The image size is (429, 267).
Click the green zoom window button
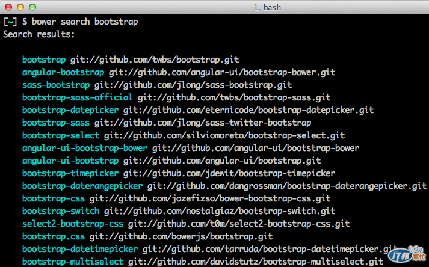point(32,7)
